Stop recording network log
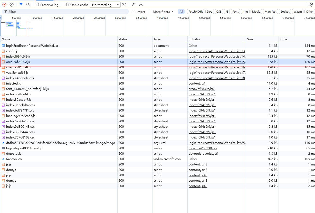The width and height of the screenshot is (315, 213). tap(4, 5)
